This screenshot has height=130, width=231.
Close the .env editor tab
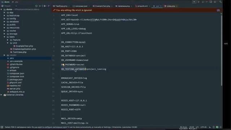pos(161,6)
